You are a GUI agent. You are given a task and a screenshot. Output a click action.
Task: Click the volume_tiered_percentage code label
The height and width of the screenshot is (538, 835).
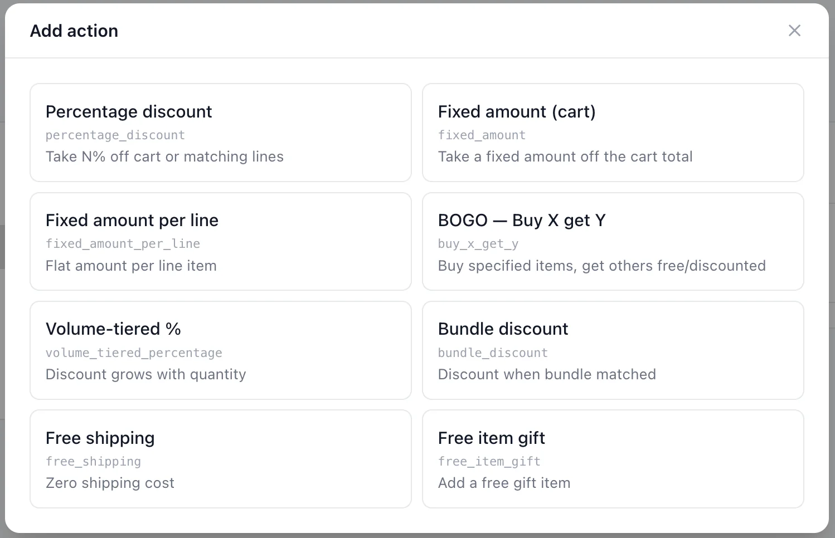tap(134, 353)
